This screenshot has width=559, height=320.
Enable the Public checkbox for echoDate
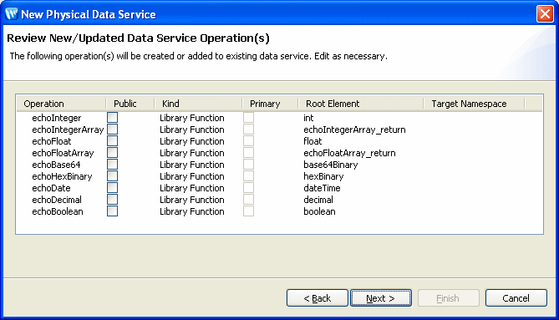[x=112, y=188]
